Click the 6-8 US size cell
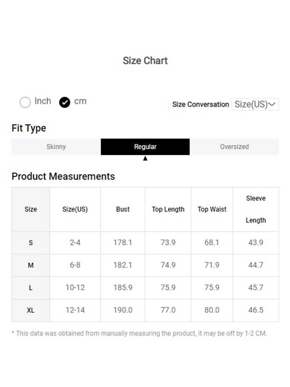Screen dimensions: 290x387 coord(75,265)
